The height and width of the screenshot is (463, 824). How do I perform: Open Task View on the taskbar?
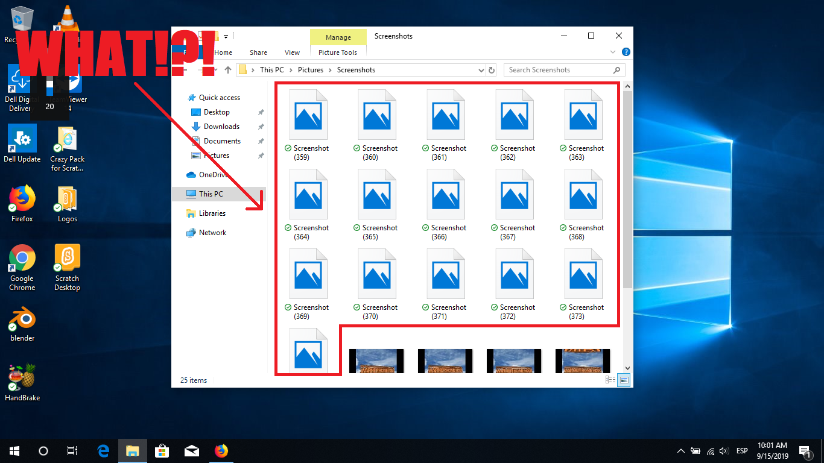72,450
